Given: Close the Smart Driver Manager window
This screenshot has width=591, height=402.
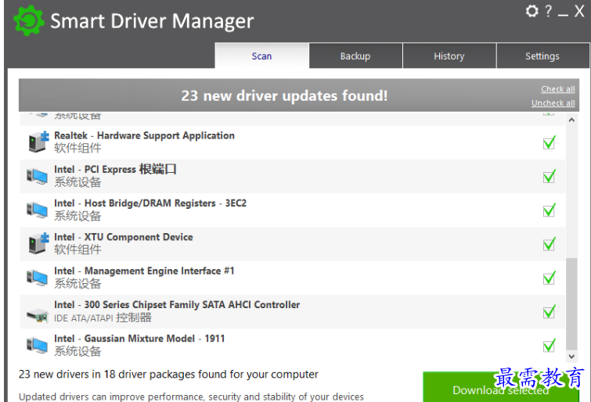Looking at the screenshot, I should tap(579, 11).
